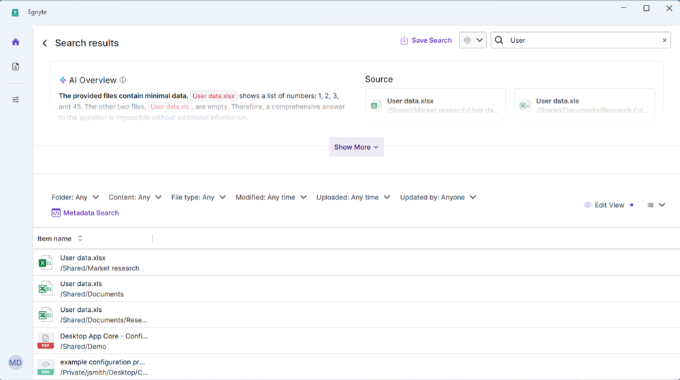The width and height of the screenshot is (680, 380).
Task: Click Show More button
Action: pos(357,147)
